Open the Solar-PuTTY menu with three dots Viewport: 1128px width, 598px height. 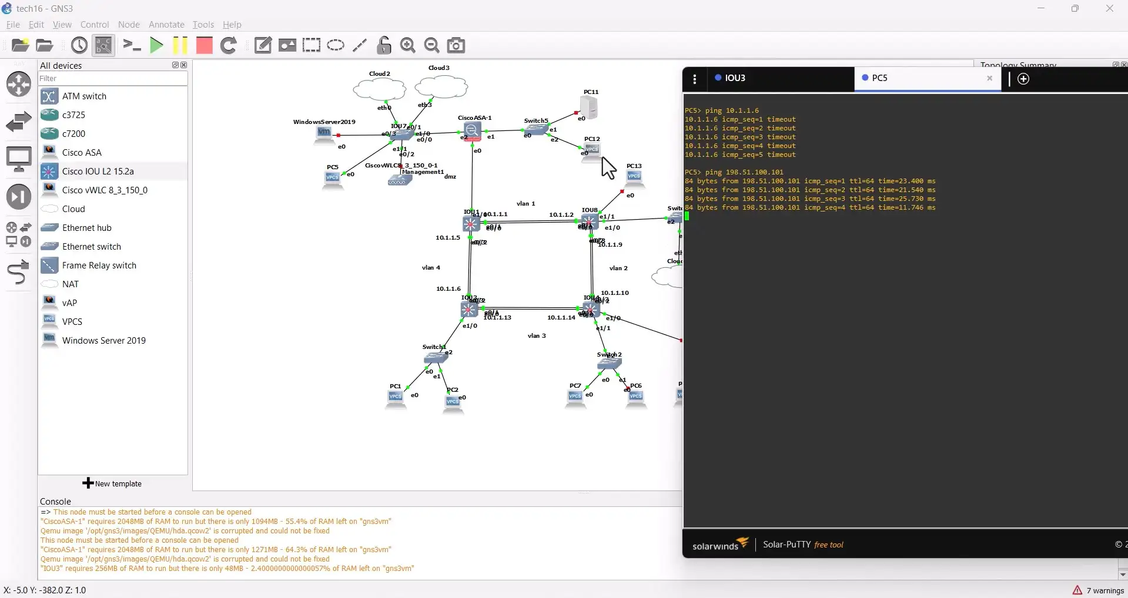695,78
